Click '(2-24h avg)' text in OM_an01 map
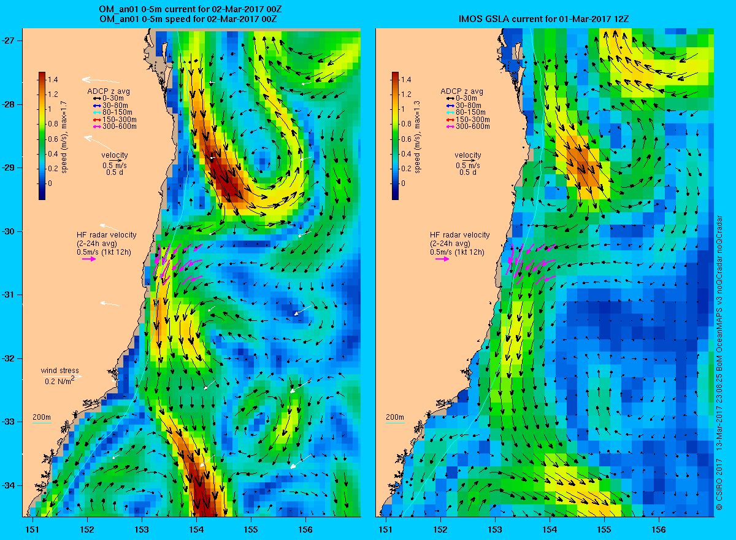 click(x=96, y=244)
